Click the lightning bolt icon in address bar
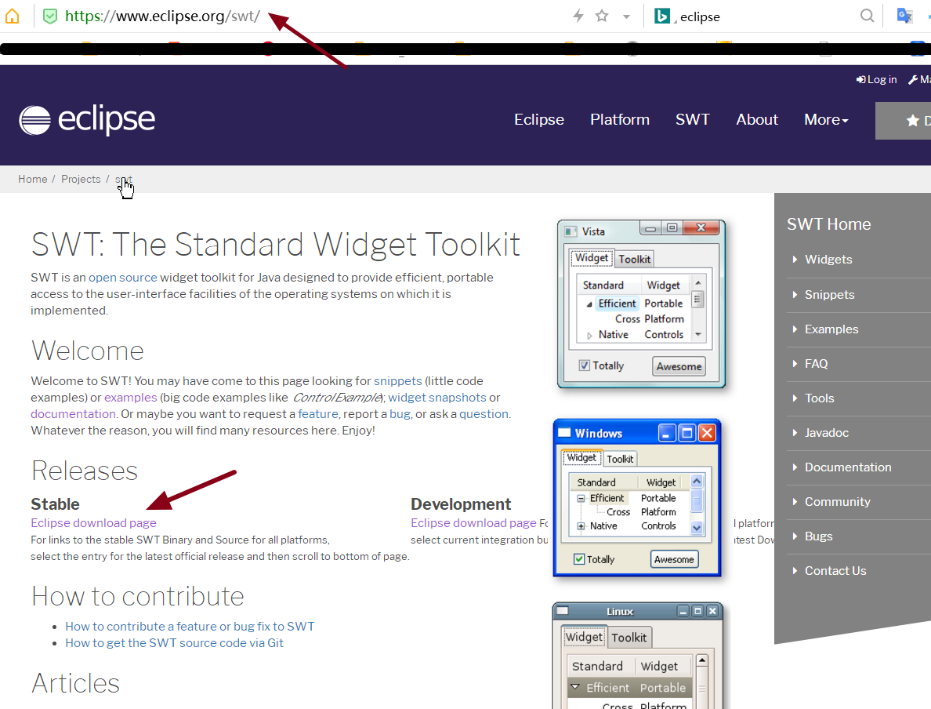931x709 pixels. click(578, 16)
